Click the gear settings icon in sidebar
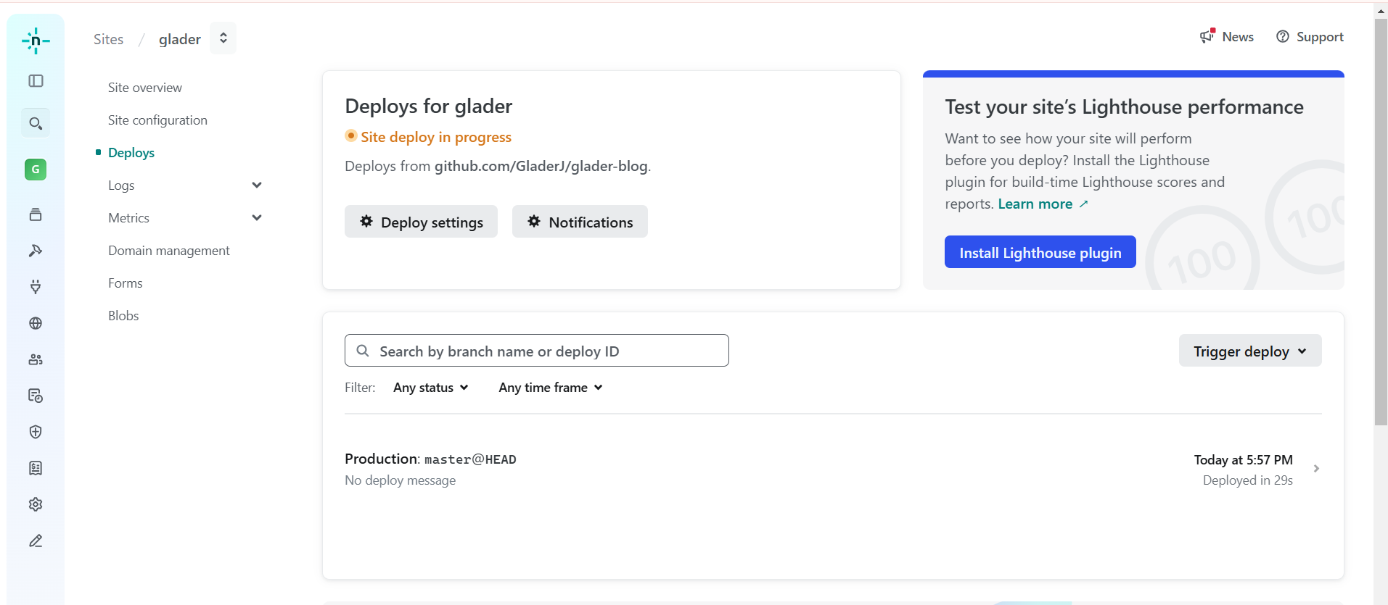The height and width of the screenshot is (605, 1388). point(36,504)
